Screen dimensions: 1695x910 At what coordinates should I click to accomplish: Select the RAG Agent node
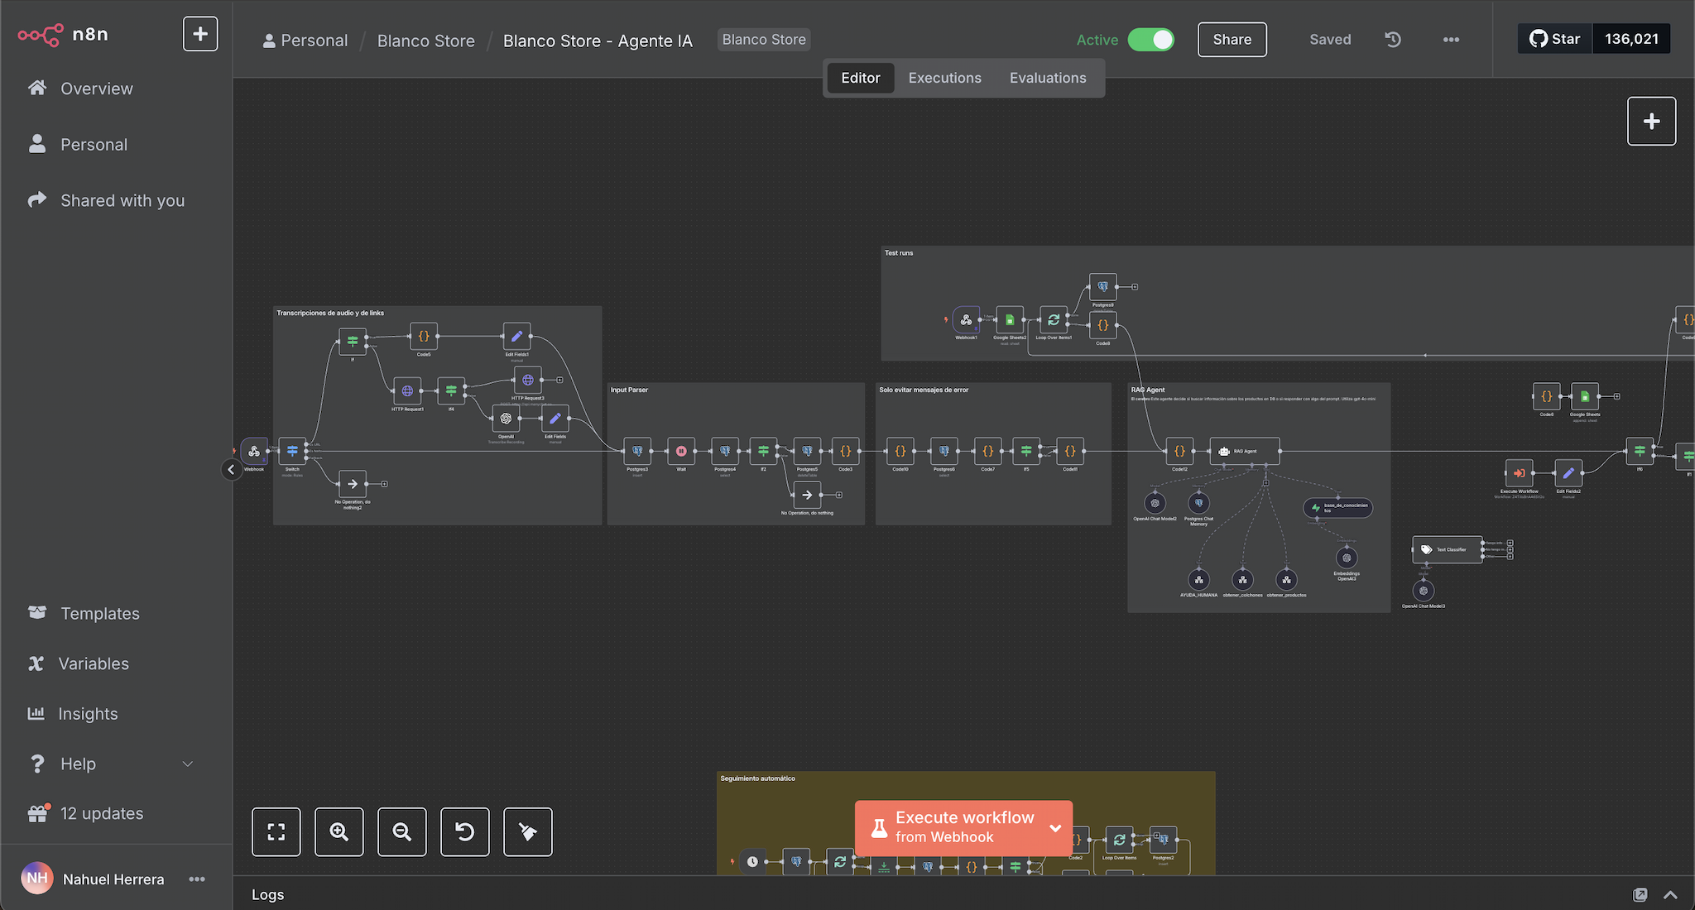coord(1245,451)
